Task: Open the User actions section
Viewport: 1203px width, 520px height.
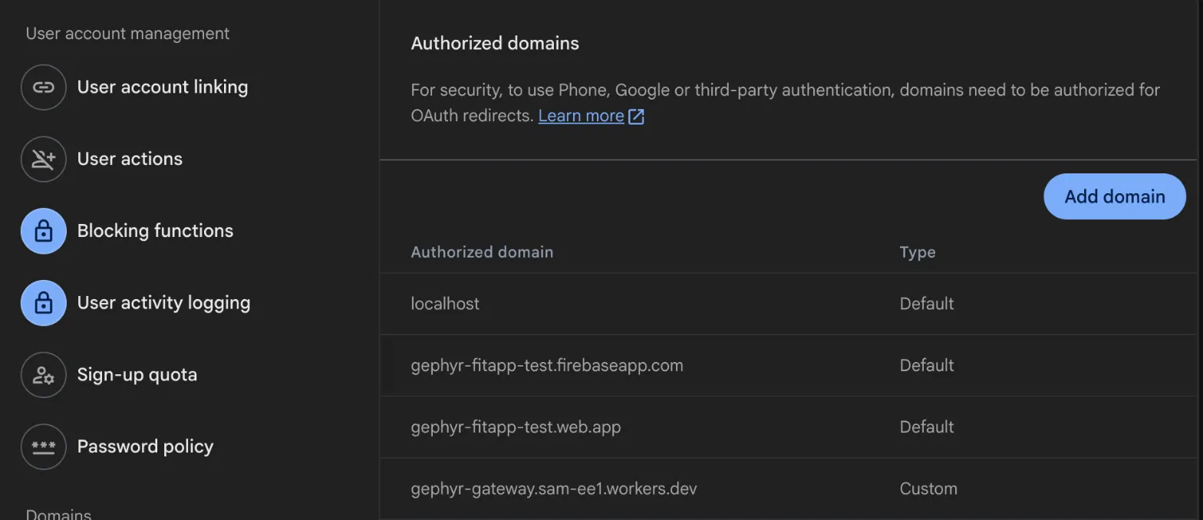Action: point(130,159)
